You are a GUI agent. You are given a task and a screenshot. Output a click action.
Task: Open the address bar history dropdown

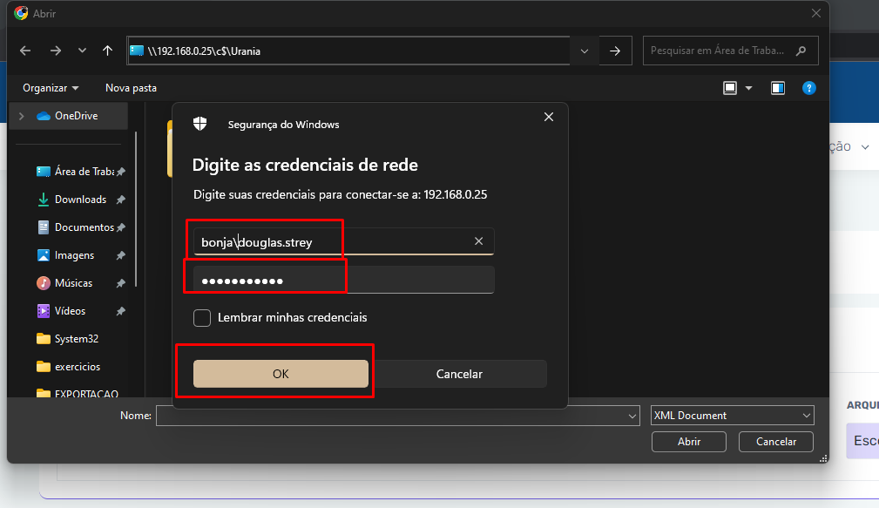tap(584, 51)
